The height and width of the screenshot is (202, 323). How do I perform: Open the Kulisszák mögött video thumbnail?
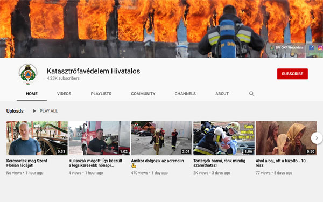click(99, 138)
